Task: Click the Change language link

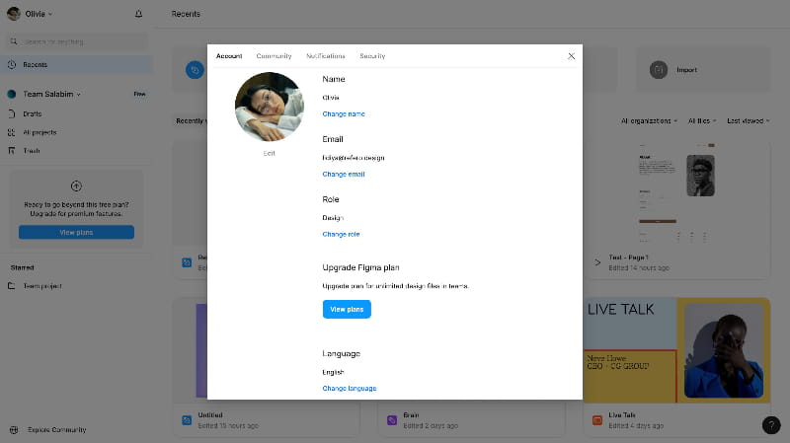Action: point(350,388)
